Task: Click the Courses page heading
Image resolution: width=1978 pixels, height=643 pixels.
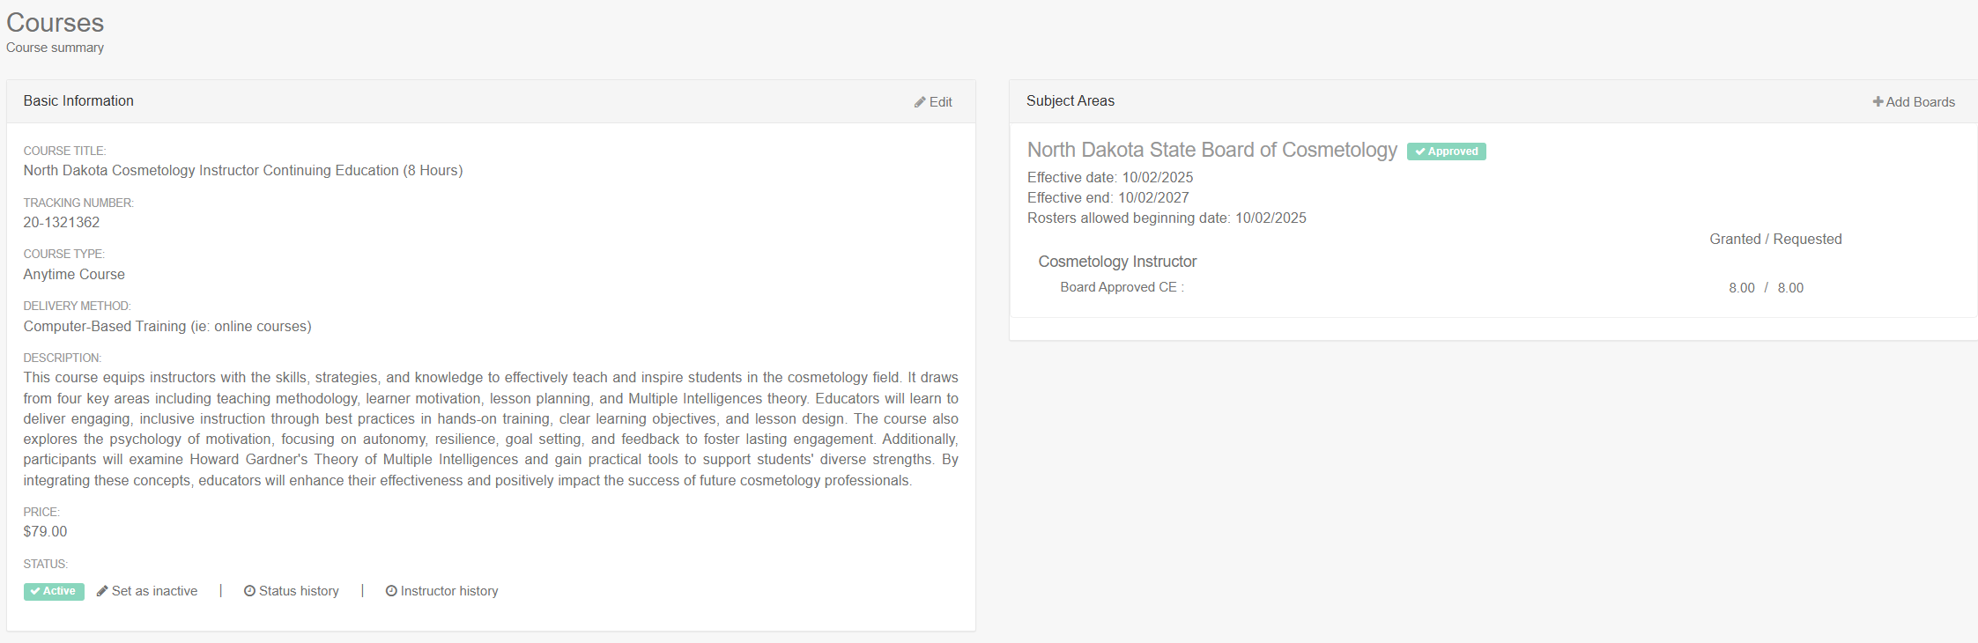Action: pyautogui.click(x=55, y=23)
